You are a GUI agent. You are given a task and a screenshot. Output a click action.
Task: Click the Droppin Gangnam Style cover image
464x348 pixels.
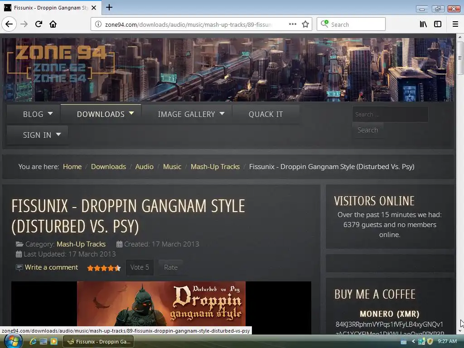[161, 304]
